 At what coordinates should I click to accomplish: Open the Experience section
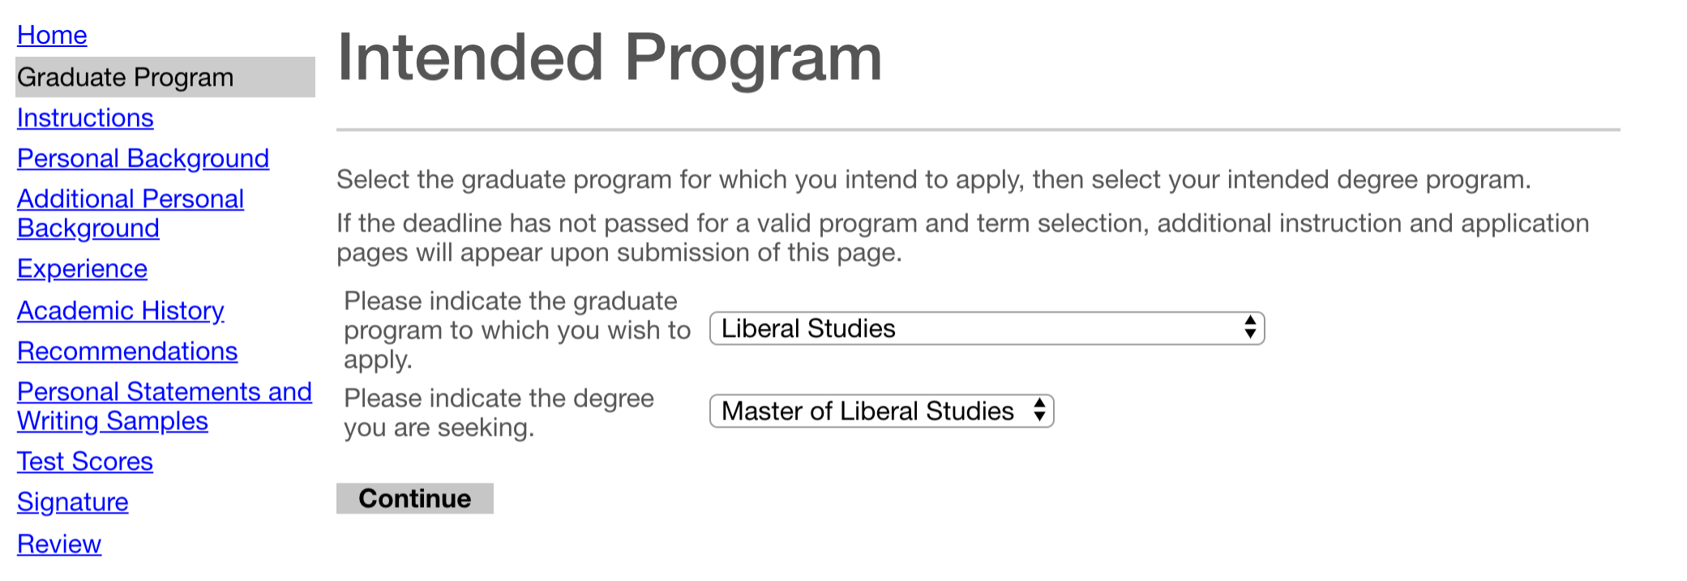(x=82, y=268)
